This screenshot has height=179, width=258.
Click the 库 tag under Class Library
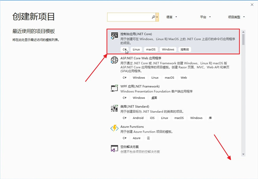tap(210, 118)
